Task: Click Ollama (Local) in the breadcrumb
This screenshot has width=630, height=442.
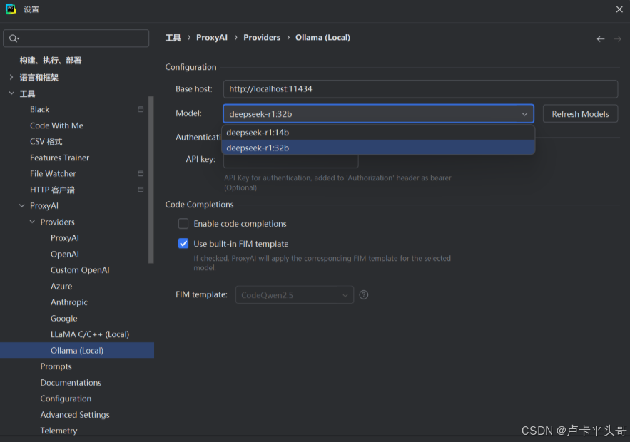Action: [322, 38]
